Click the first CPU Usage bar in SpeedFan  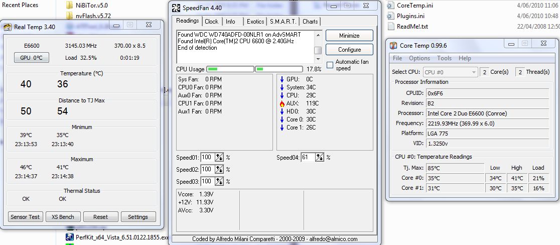[230, 69]
